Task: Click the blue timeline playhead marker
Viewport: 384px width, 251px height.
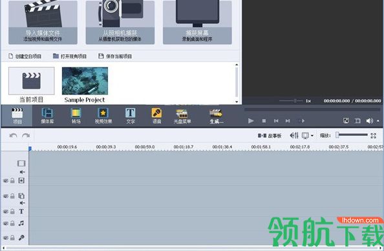Action: point(30,148)
